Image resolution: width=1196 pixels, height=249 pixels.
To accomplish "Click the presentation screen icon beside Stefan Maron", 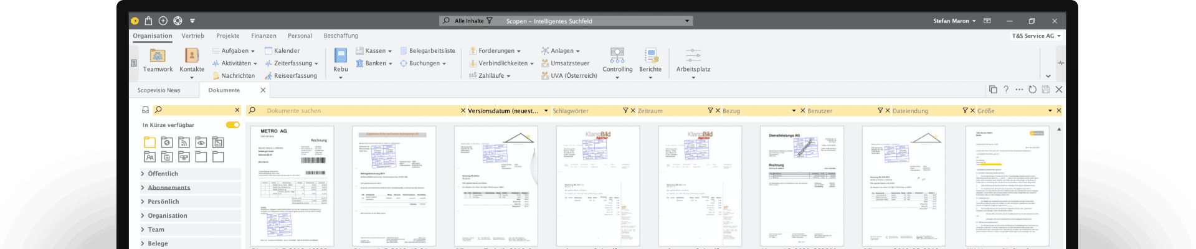I will 987,21.
